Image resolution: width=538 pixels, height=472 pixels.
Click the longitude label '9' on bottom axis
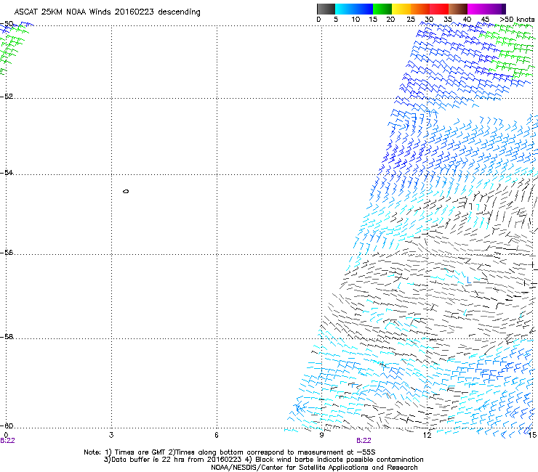[321, 435]
